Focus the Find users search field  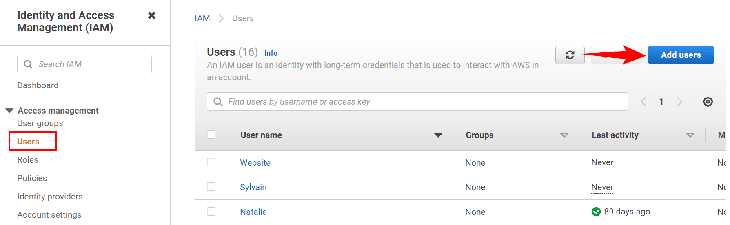click(x=417, y=102)
